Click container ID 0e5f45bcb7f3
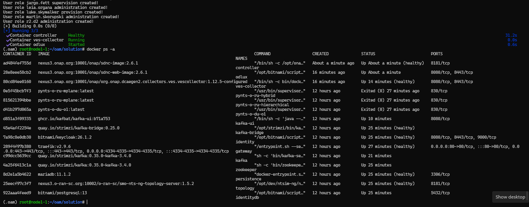The width and height of the screenshot is (529, 207). (x=17, y=91)
